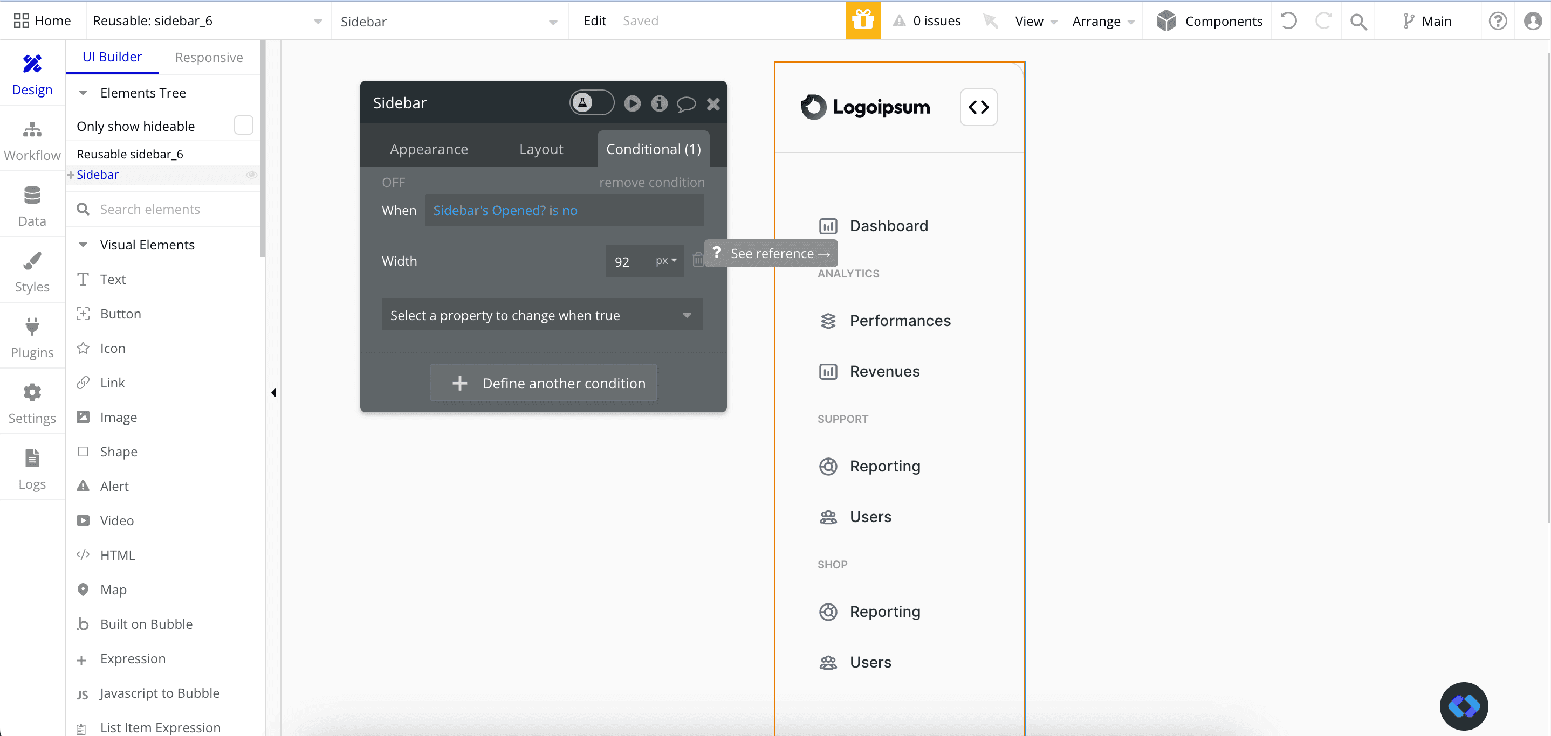Click the undo arrow icon
The height and width of the screenshot is (736, 1551).
(x=1288, y=21)
